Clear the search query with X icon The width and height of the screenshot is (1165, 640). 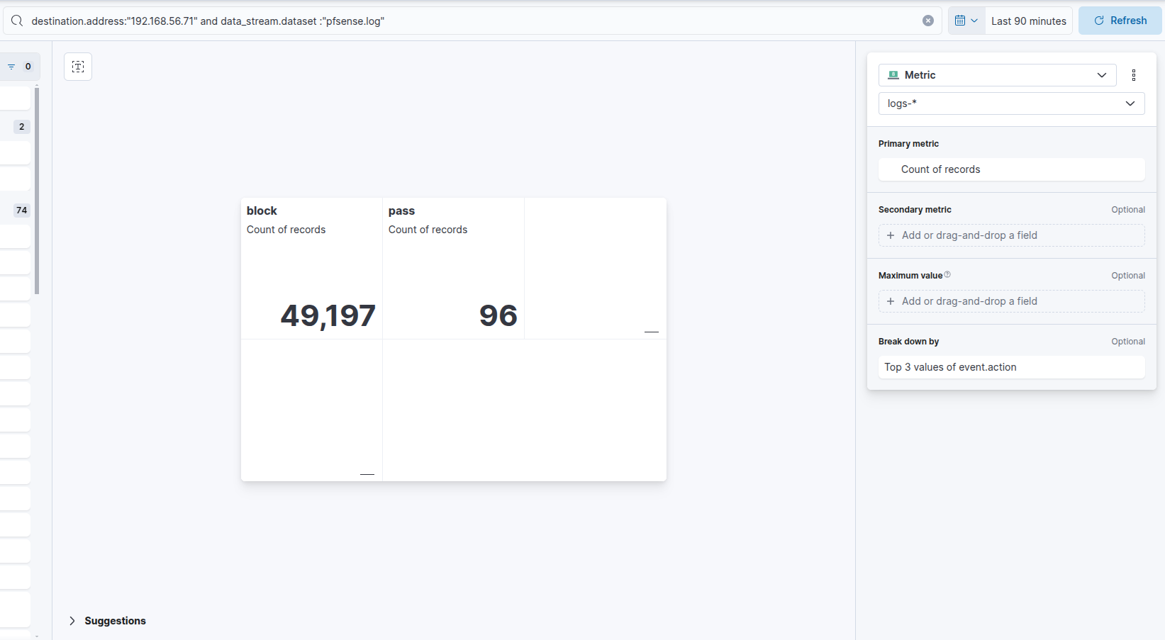tap(927, 21)
